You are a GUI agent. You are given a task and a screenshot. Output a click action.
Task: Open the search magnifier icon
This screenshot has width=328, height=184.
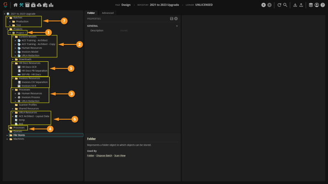click(x=285, y=5)
